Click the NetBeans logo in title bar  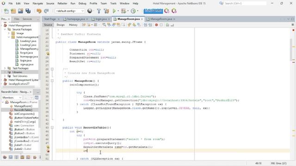point(3,3)
